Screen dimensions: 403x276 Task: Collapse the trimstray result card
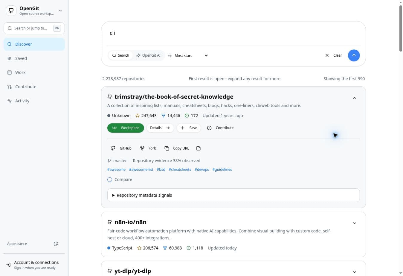[x=355, y=98]
